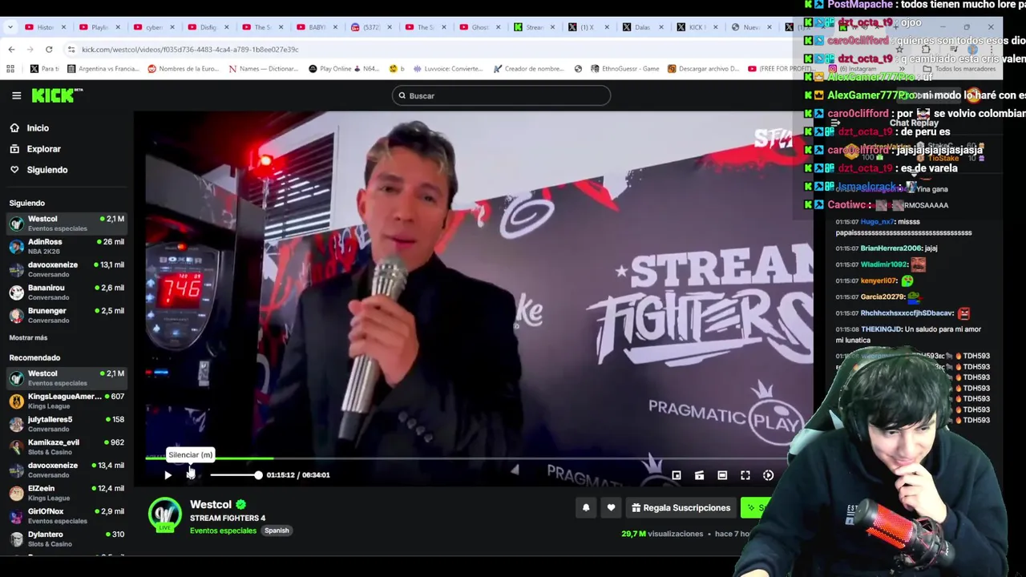Open Names — Dictionar bookmark
The image size is (1026, 577).
tap(264, 69)
